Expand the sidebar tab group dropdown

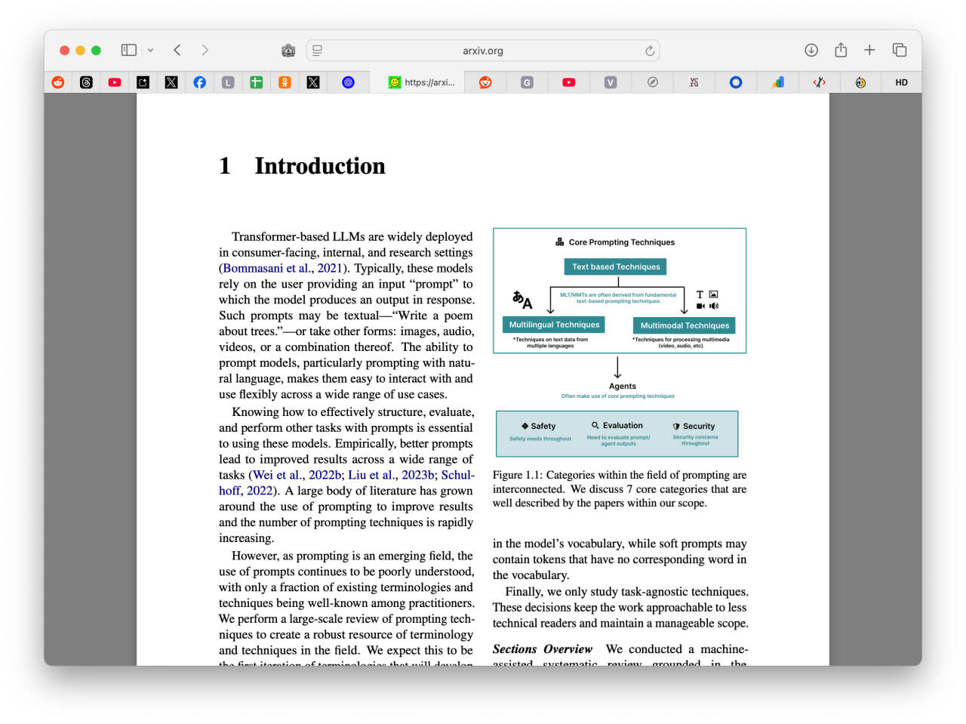150,51
